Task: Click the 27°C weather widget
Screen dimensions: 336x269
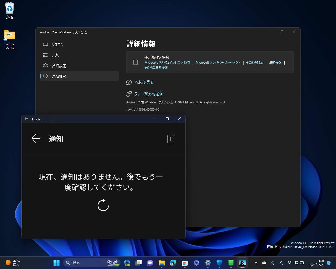Action: click(x=12, y=263)
